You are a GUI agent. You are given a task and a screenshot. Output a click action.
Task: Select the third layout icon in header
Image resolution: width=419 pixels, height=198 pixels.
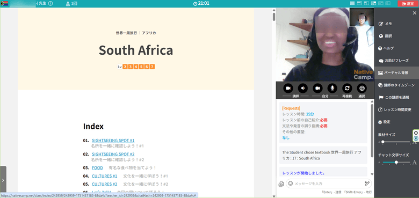tap(366, 3)
